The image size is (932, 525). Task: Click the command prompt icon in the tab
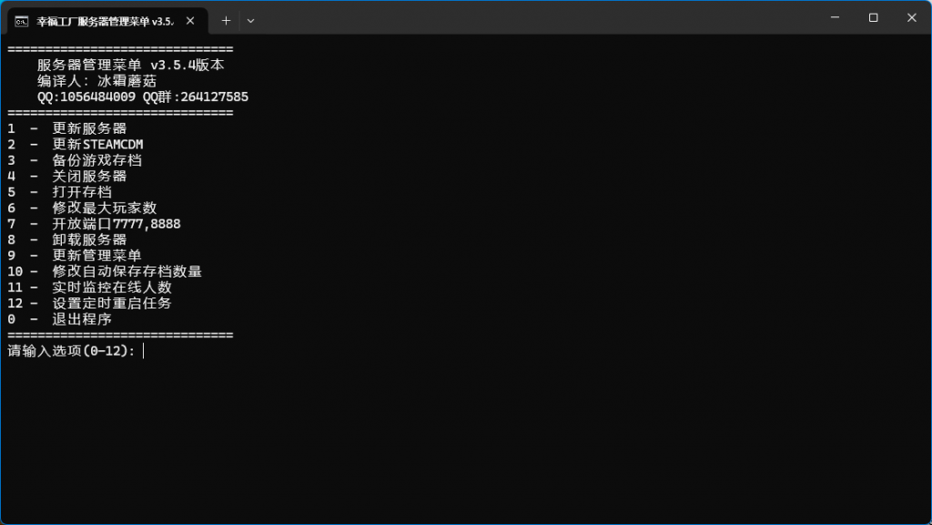[x=21, y=21]
